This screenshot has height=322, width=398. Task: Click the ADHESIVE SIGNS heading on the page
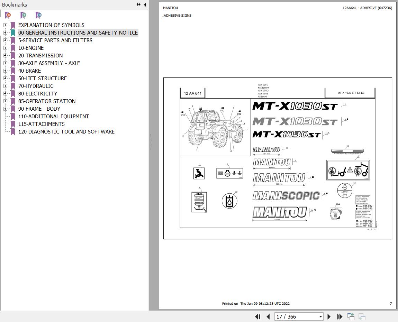178,16
